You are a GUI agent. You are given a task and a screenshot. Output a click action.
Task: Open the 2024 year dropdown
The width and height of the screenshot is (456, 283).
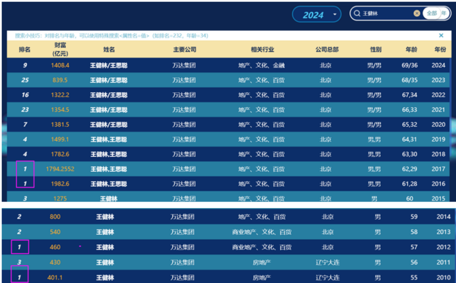[317, 14]
